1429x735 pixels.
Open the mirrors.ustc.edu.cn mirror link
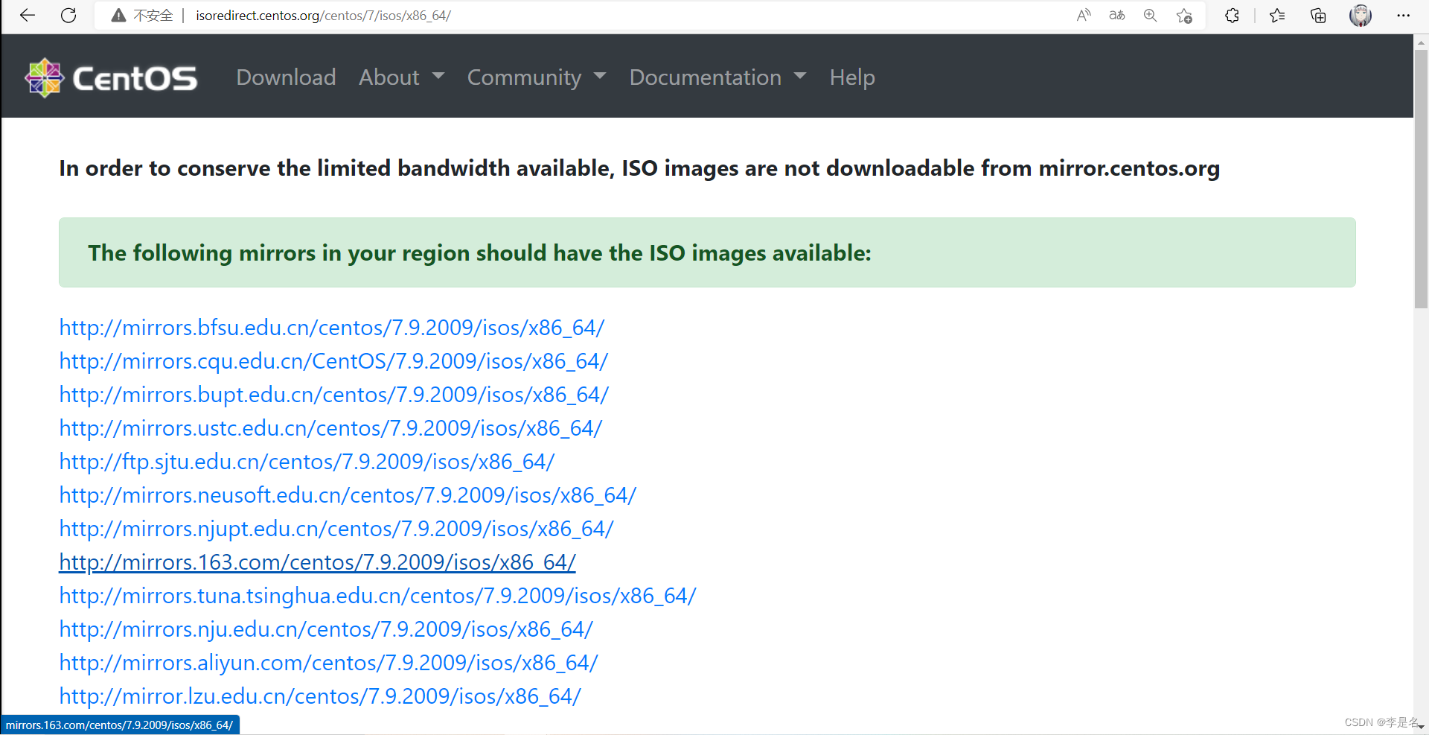click(x=330, y=428)
